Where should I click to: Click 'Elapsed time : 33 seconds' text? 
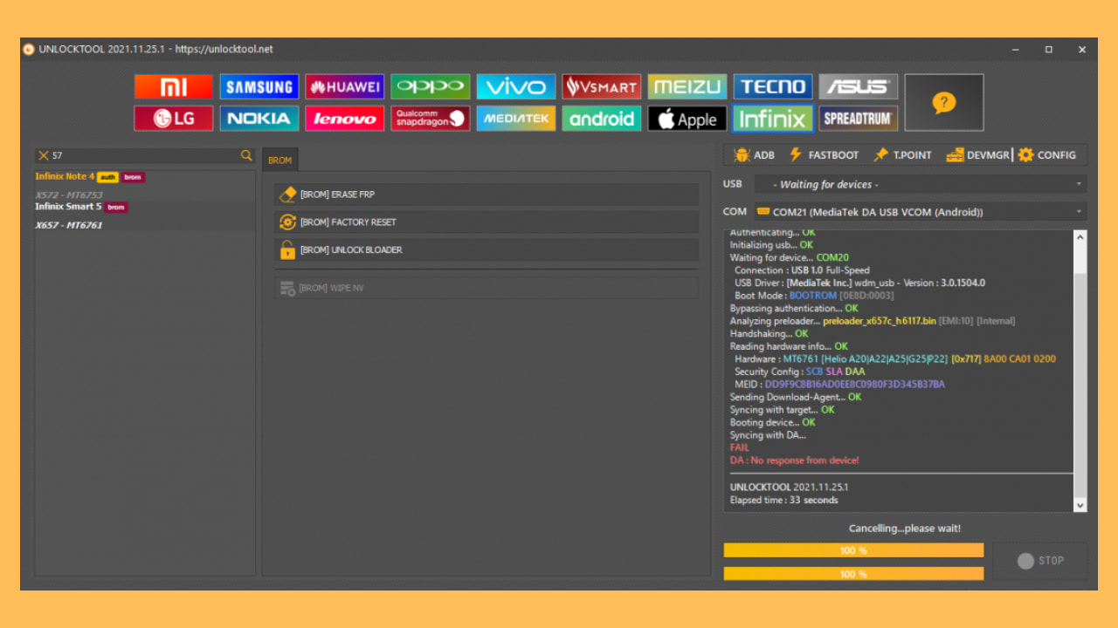tap(784, 501)
